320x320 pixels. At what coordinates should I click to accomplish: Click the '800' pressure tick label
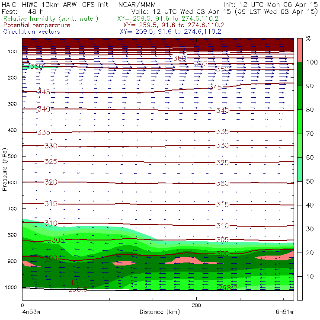tap(12, 235)
